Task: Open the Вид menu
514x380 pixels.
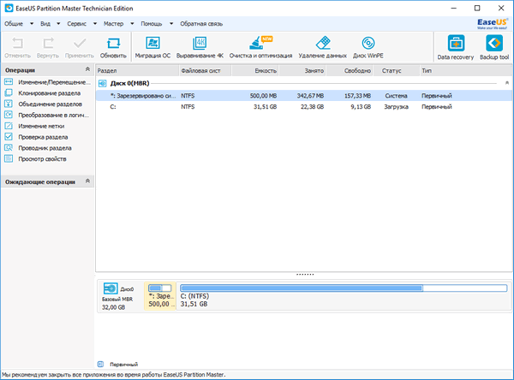Action: [45, 24]
